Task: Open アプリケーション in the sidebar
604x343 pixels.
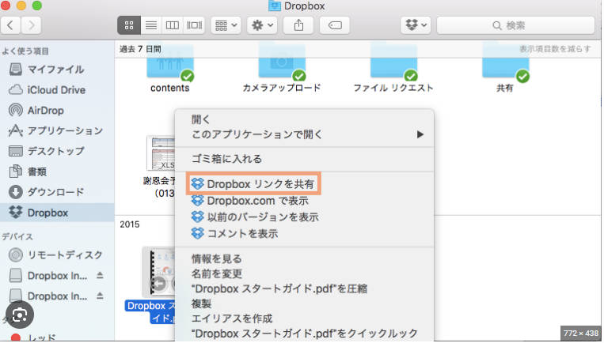Action: 56,130
